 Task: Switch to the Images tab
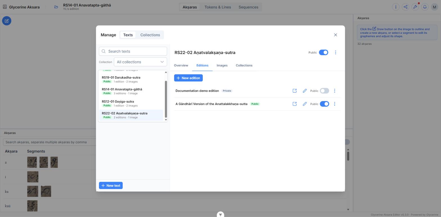point(222,65)
